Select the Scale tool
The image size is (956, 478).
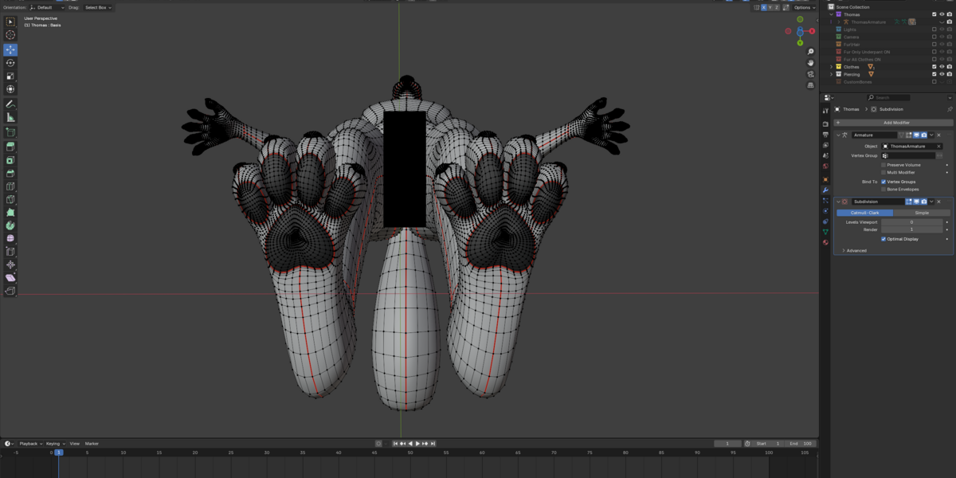coord(10,76)
